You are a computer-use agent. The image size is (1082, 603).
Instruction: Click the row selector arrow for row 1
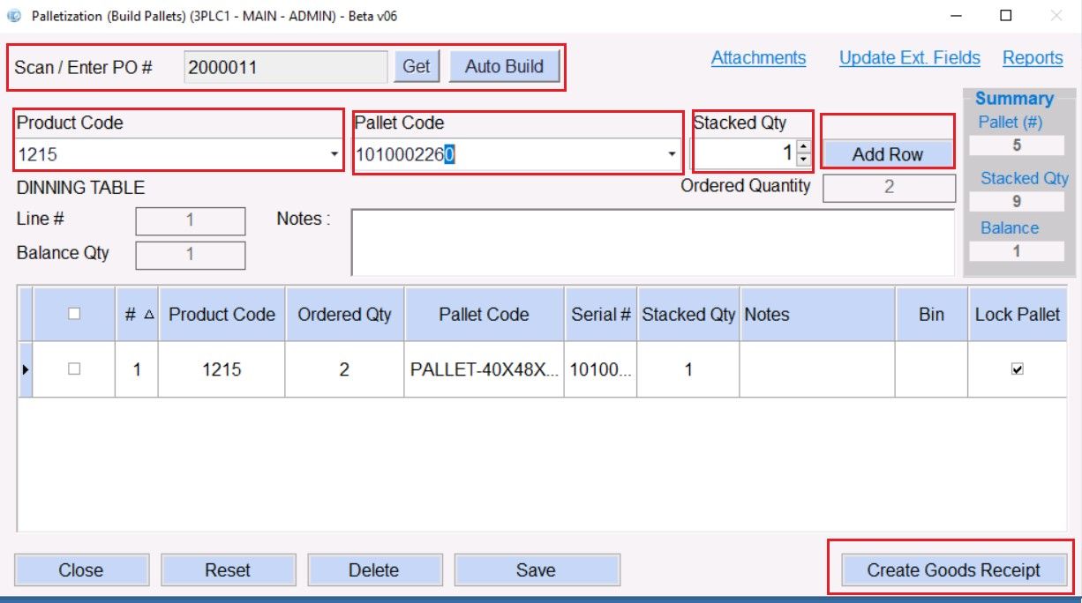click(24, 369)
